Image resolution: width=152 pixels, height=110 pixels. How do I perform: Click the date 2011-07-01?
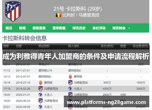coord(23,70)
